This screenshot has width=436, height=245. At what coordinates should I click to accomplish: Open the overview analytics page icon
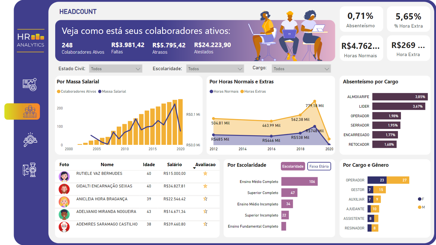tap(30, 85)
